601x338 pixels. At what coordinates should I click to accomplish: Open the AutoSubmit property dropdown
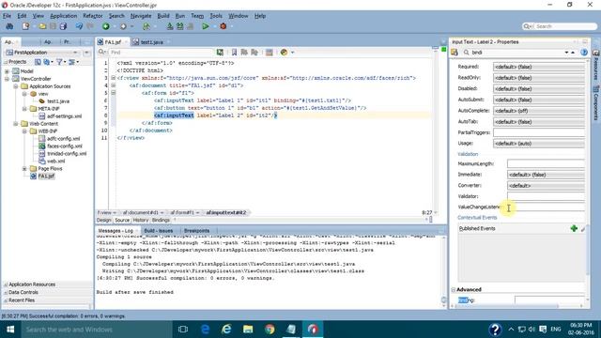pos(538,100)
